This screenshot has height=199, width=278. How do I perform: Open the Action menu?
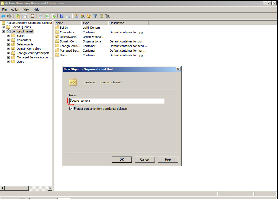(15, 9)
